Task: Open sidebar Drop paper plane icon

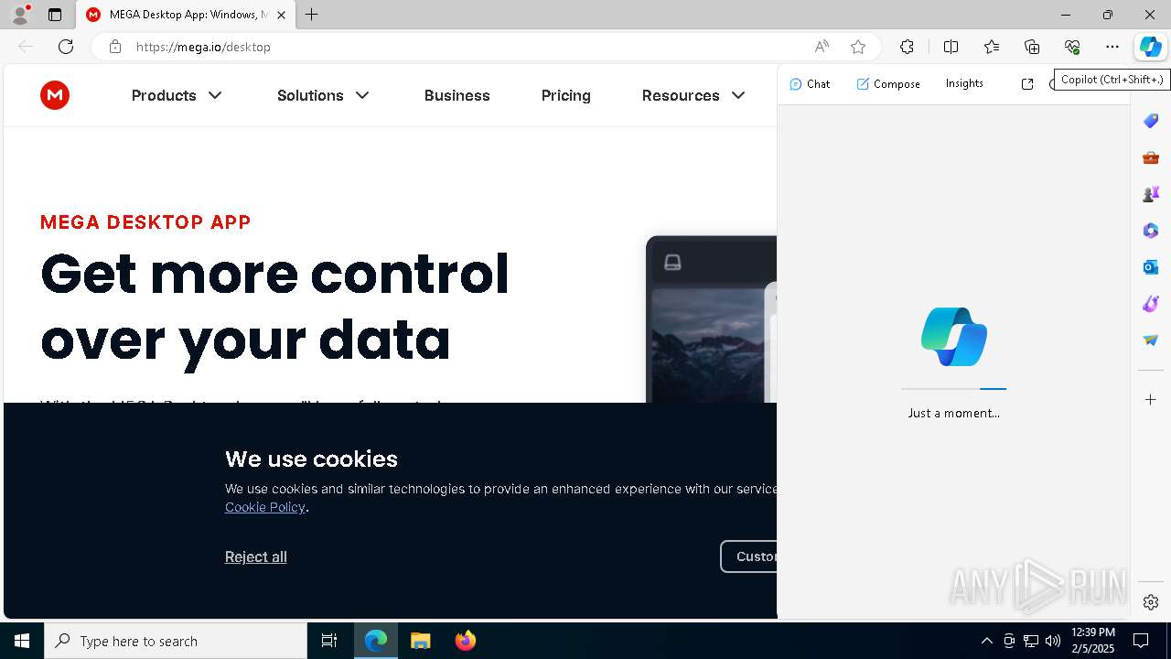Action: [1151, 340]
